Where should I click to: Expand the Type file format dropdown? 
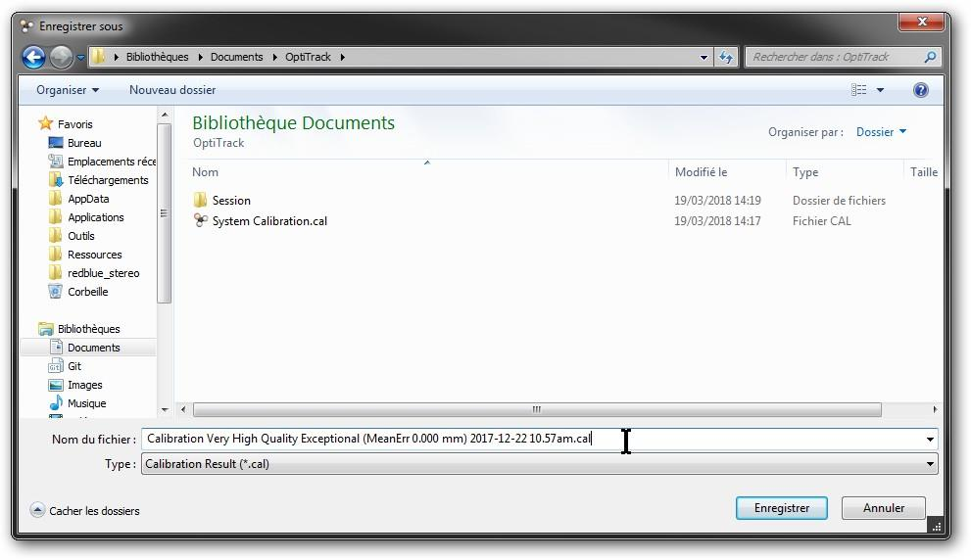pos(930,464)
